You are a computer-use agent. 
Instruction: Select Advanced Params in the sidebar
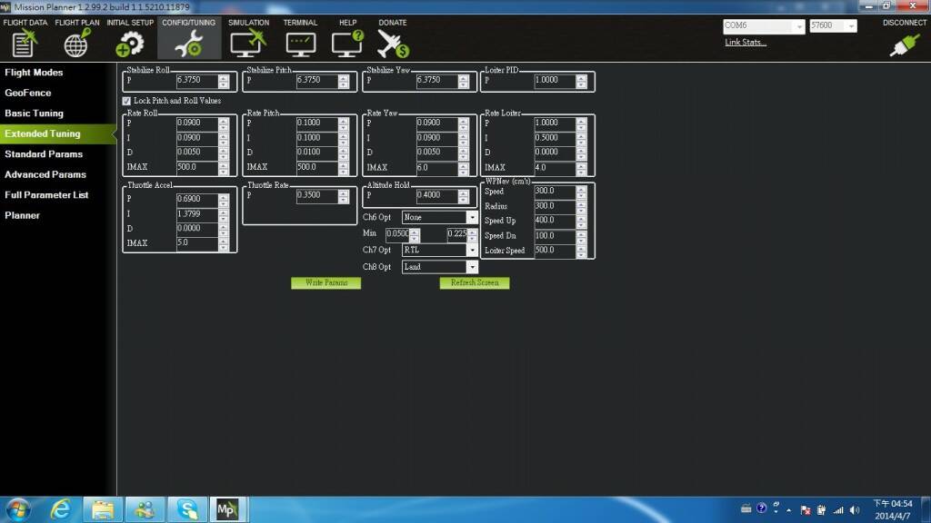point(45,175)
